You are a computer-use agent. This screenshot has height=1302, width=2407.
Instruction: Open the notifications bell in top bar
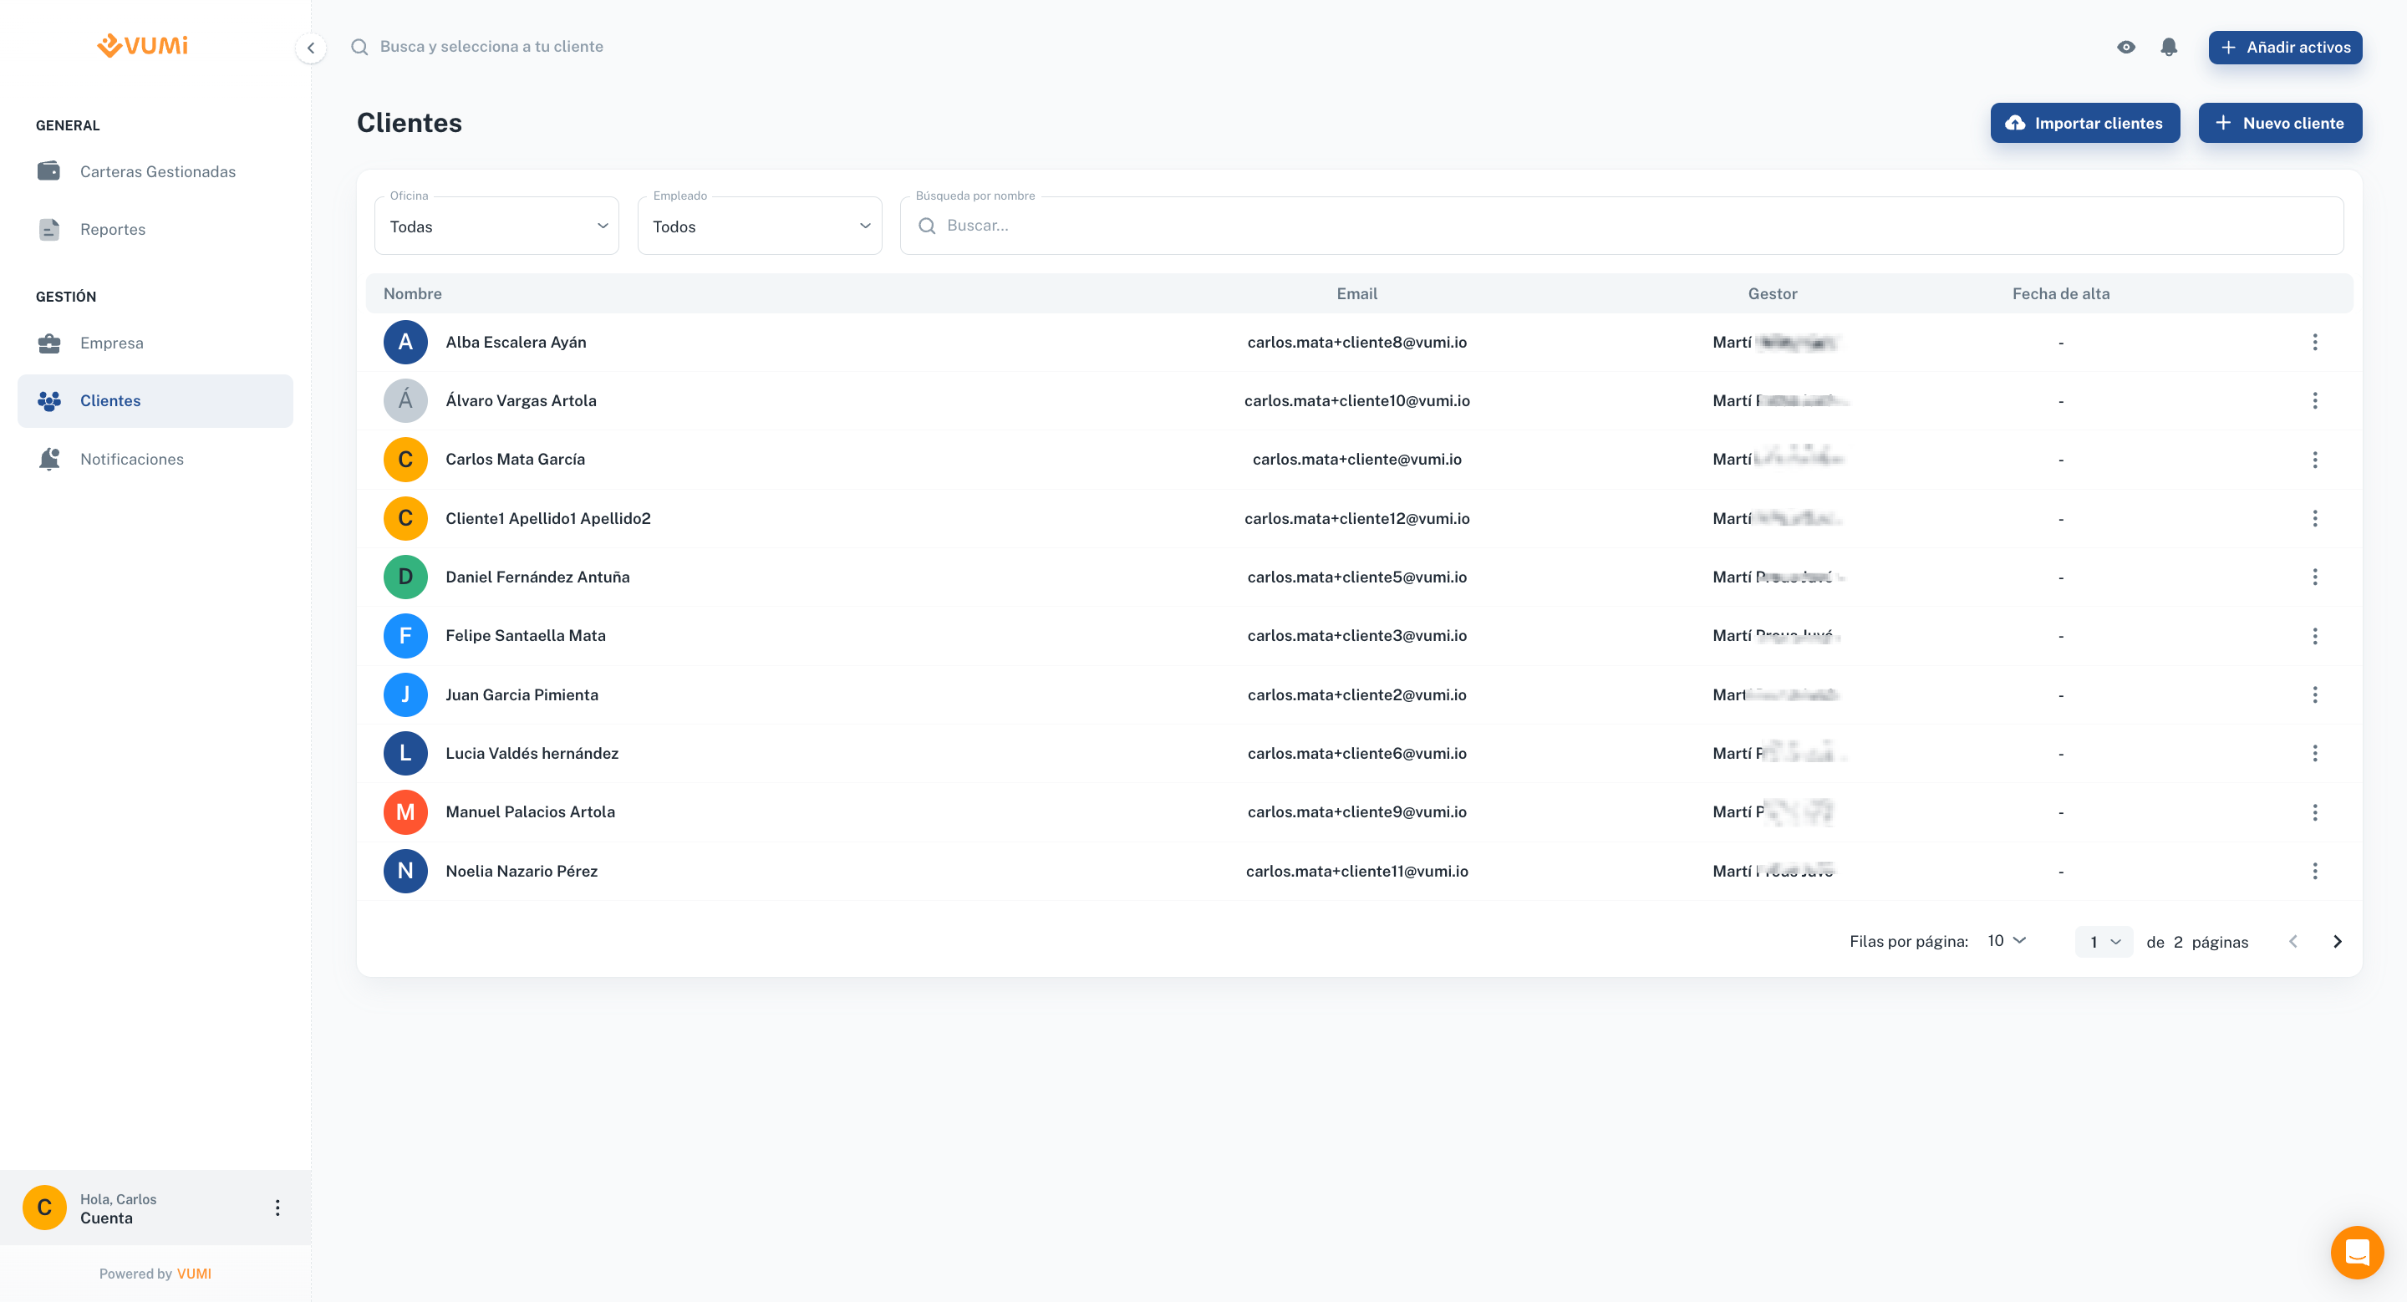(2169, 47)
